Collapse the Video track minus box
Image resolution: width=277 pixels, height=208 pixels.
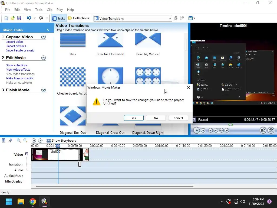tap(27, 154)
